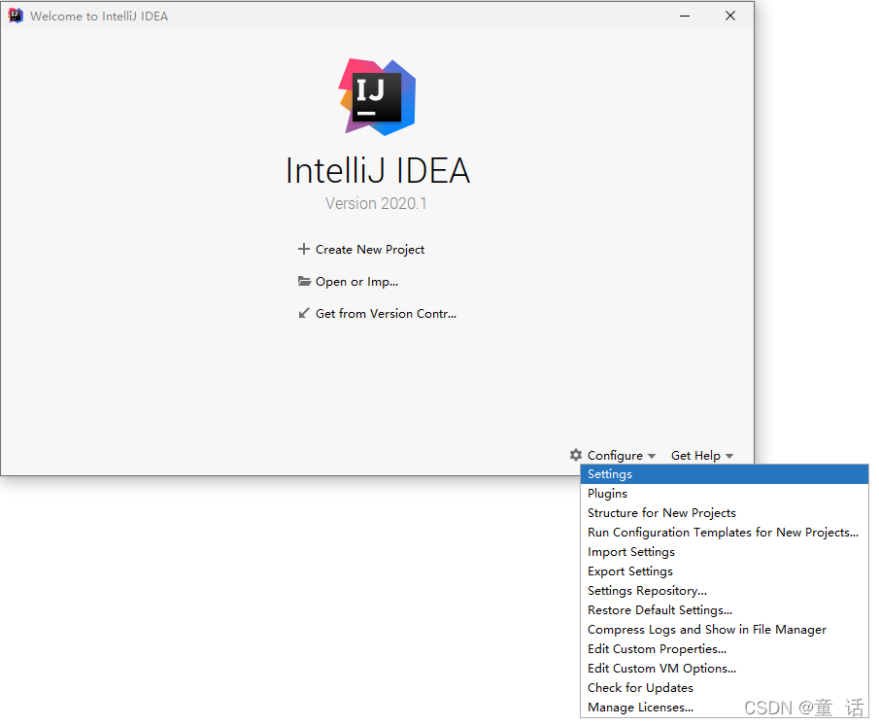Open Edit Custom Properties

[x=725, y=649]
